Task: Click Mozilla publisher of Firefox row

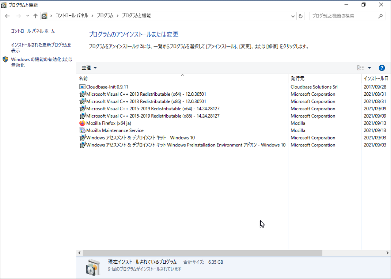Action: [298, 123]
